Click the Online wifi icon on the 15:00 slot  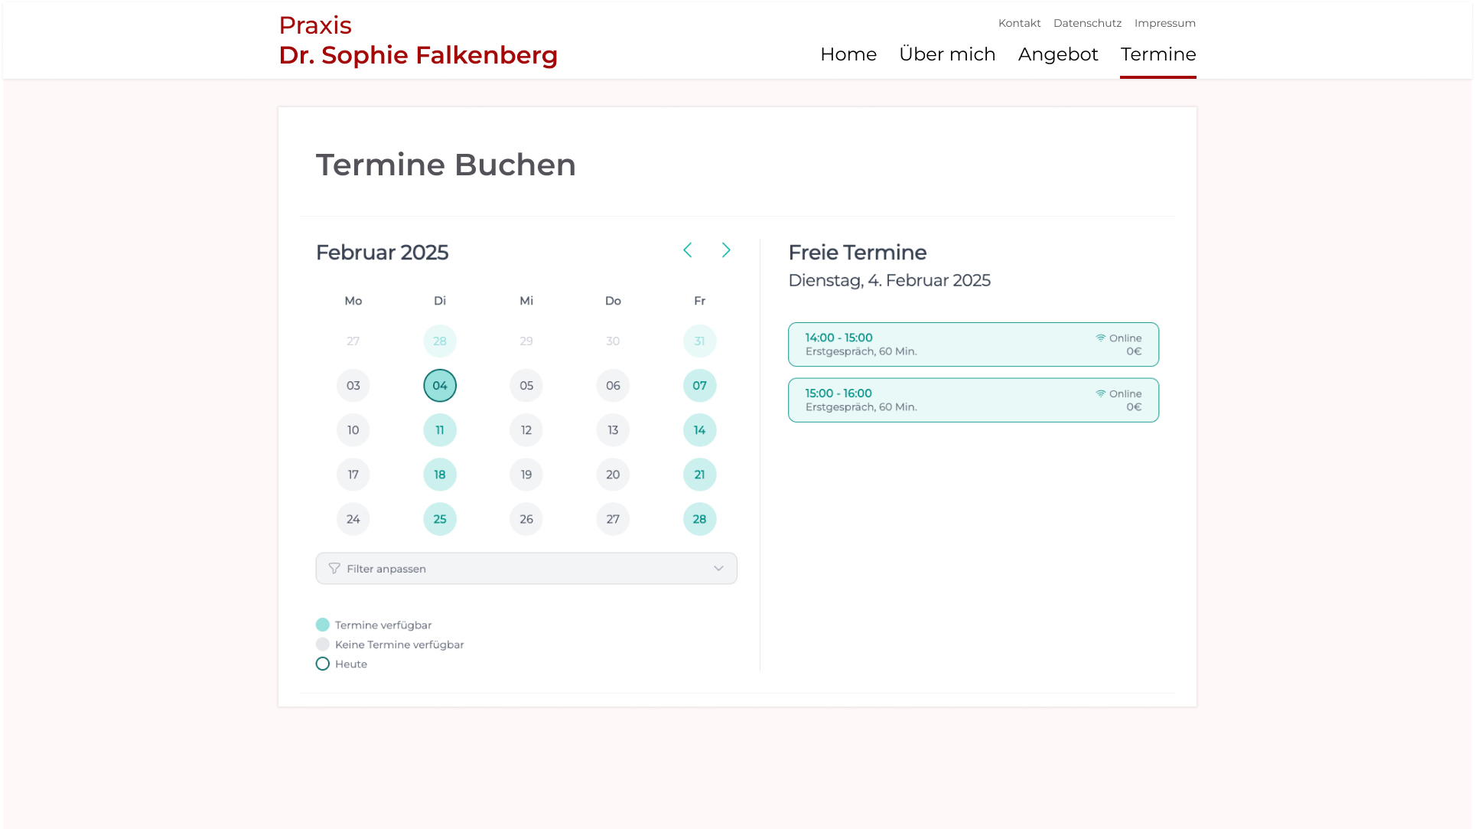click(x=1101, y=393)
